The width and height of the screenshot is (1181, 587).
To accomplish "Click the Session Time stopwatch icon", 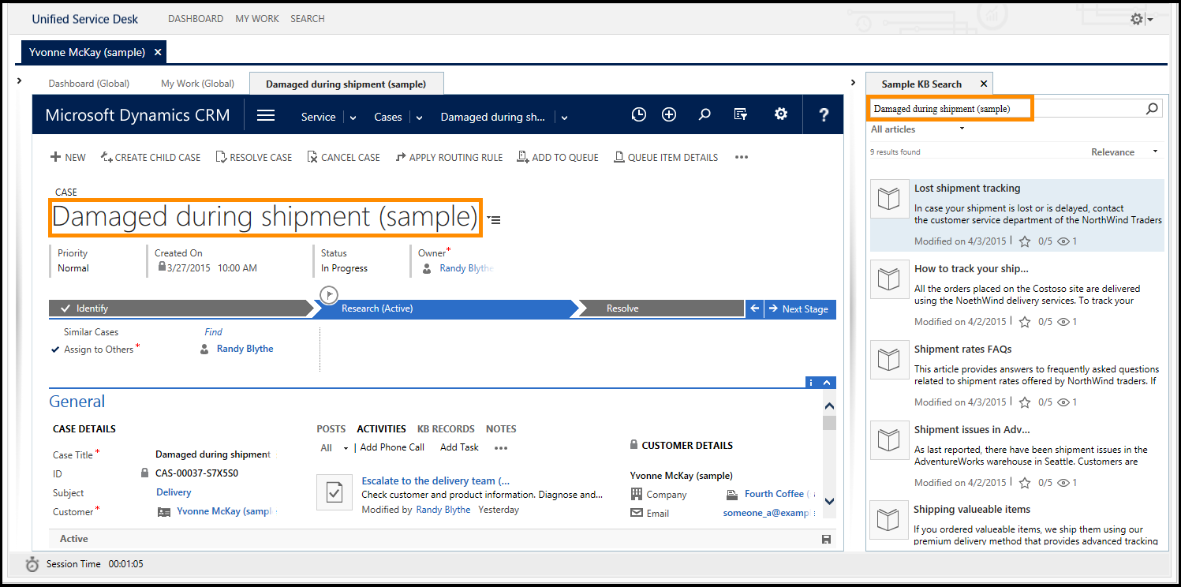I will coord(32,564).
